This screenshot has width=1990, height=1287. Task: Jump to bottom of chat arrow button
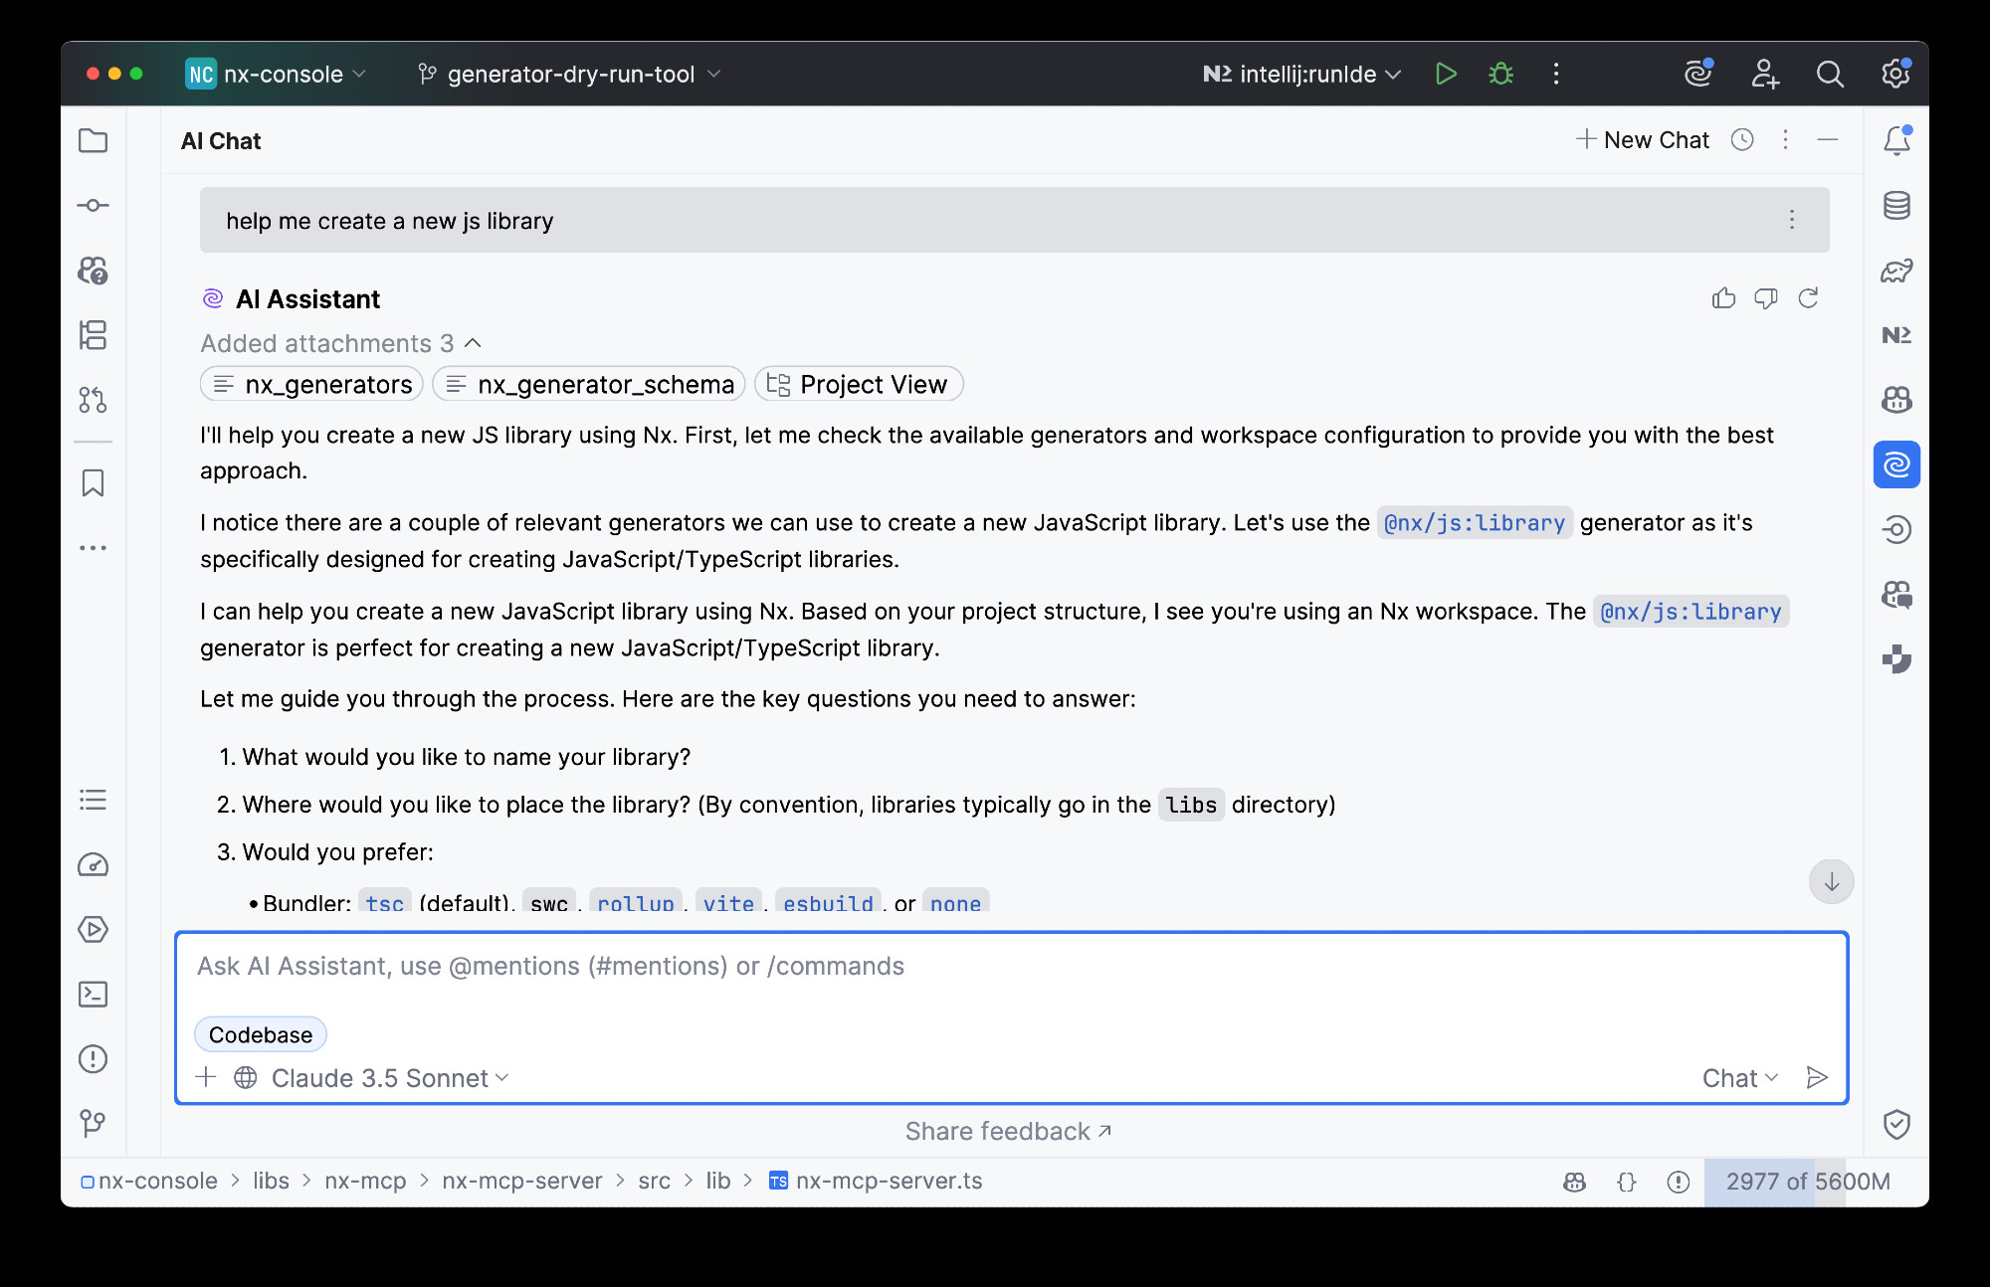coord(1831,882)
